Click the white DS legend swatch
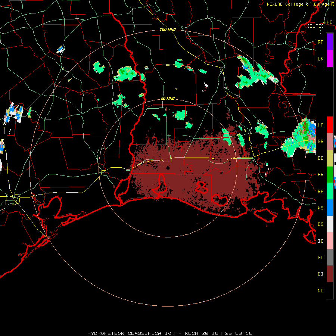 [330, 224]
